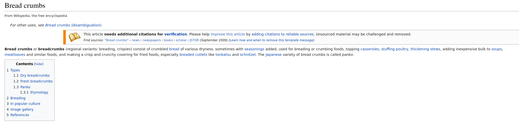
Task: Open the 'breaded cutlets' link
Action: 193,55
